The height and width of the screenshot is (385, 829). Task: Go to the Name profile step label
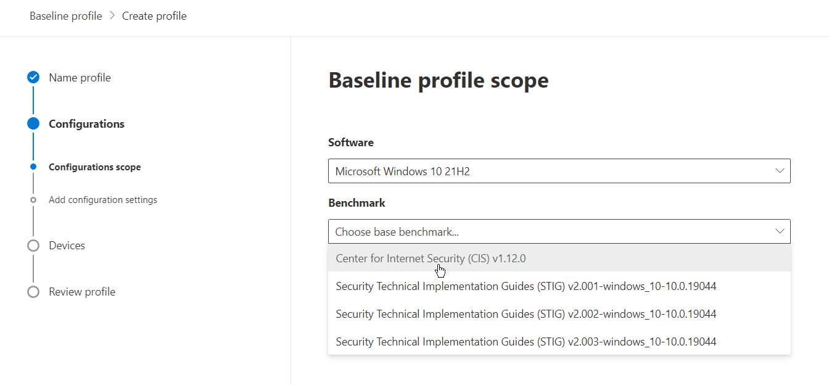point(80,78)
